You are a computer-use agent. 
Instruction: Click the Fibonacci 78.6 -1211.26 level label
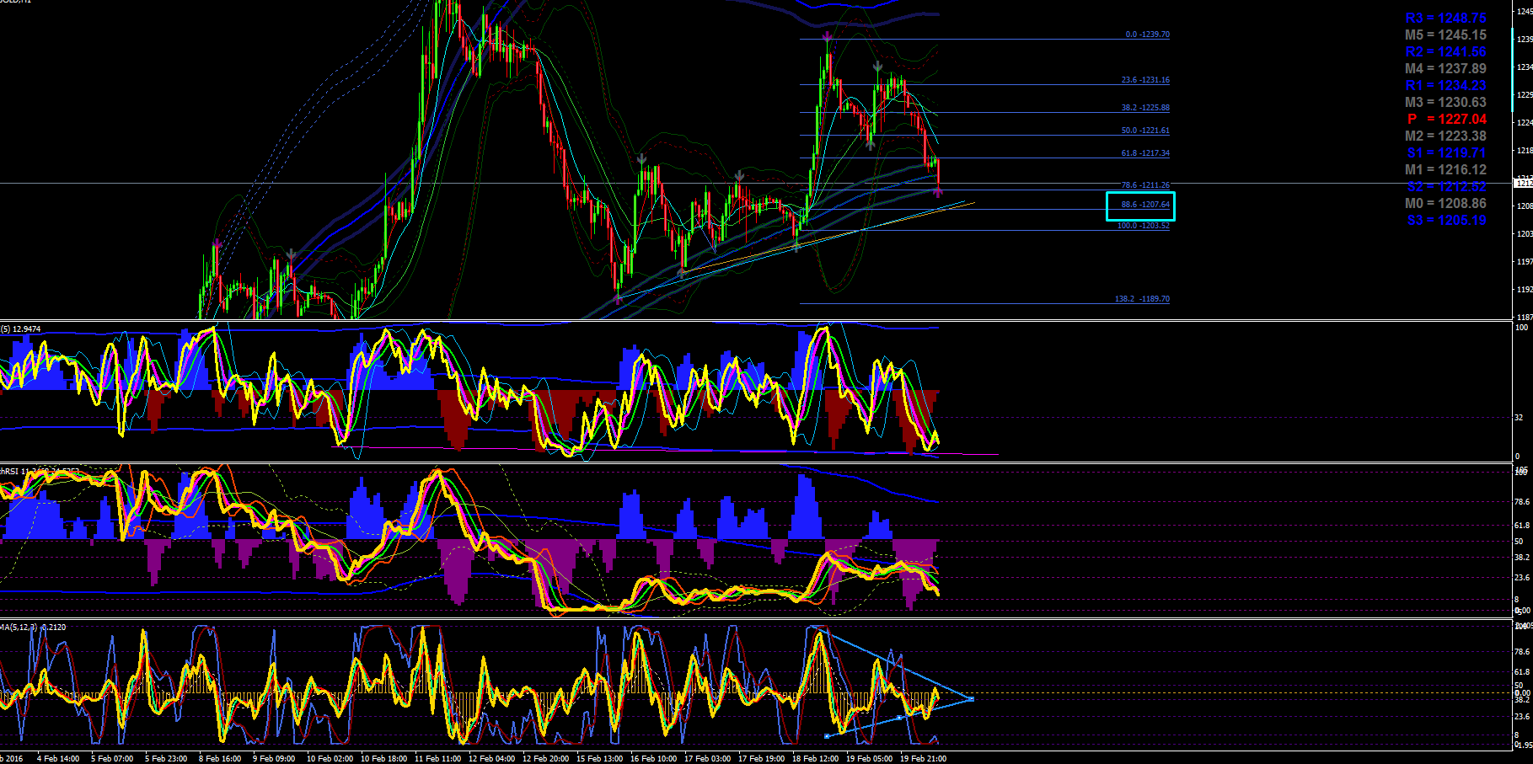coord(1145,185)
